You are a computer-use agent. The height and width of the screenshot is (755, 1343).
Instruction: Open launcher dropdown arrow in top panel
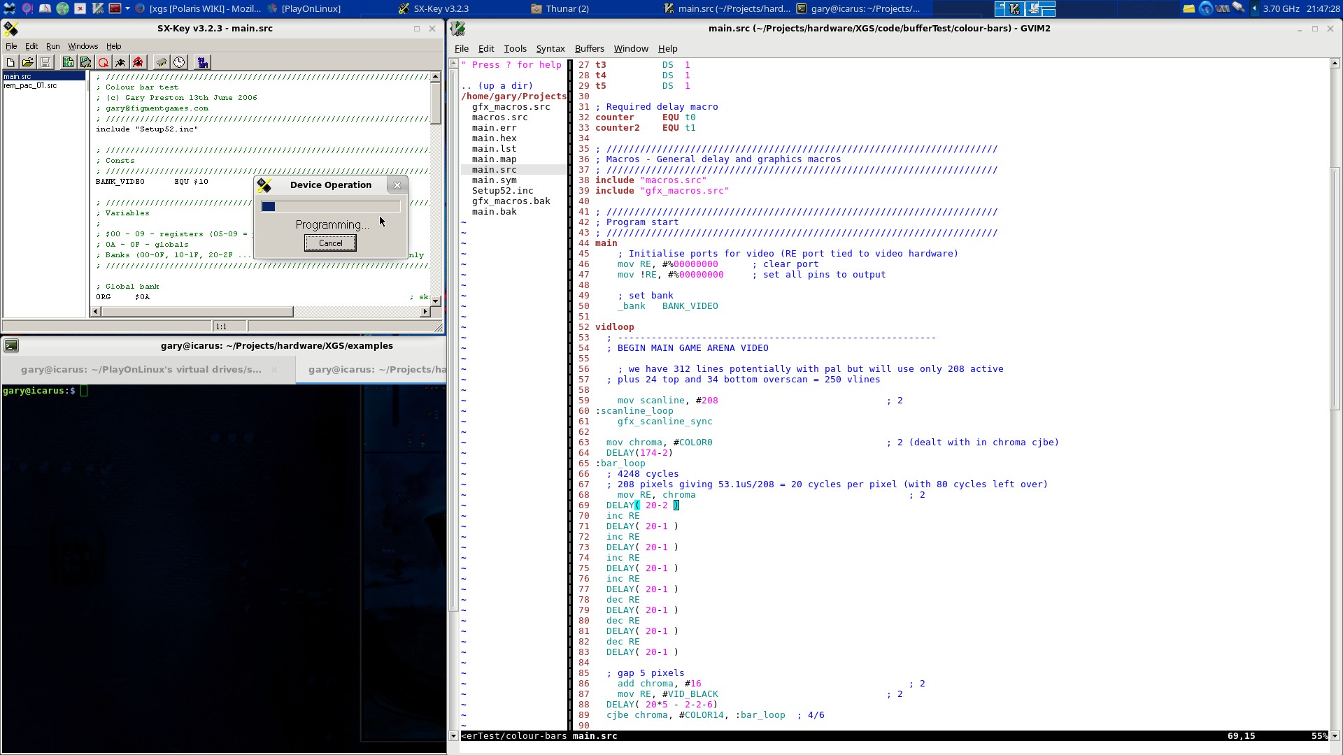pos(127,8)
